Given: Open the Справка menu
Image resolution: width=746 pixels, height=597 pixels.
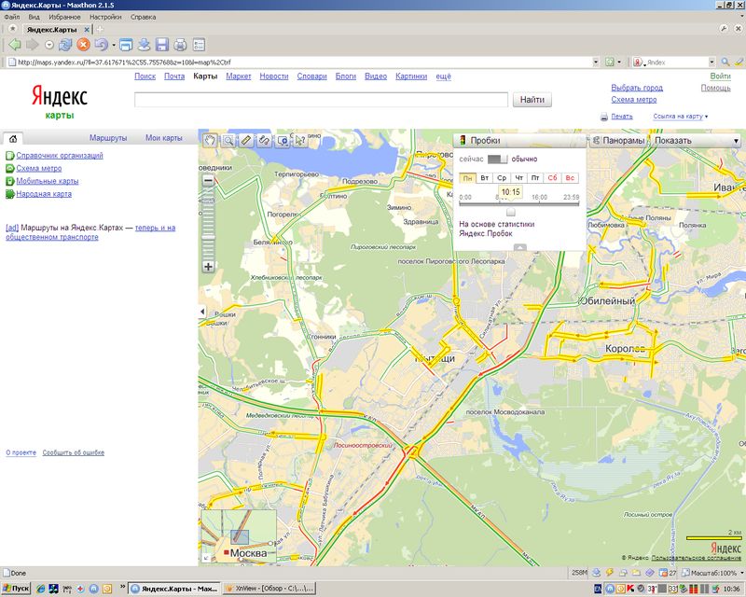Looking at the screenshot, I should point(144,17).
